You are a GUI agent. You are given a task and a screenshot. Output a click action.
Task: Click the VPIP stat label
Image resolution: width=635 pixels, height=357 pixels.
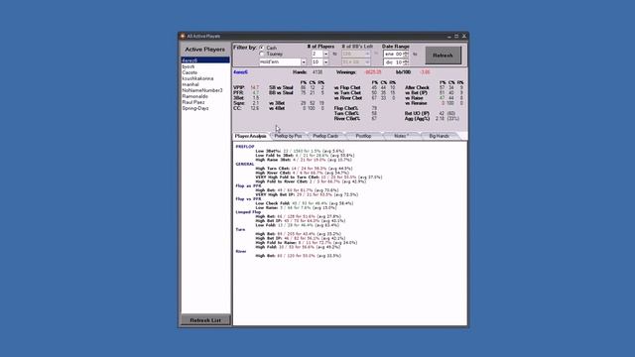239,87
